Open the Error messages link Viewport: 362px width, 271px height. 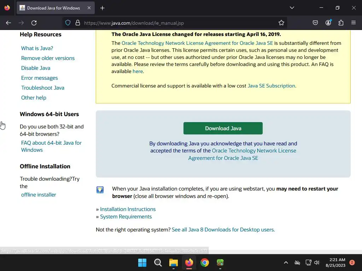coord(40,78)
